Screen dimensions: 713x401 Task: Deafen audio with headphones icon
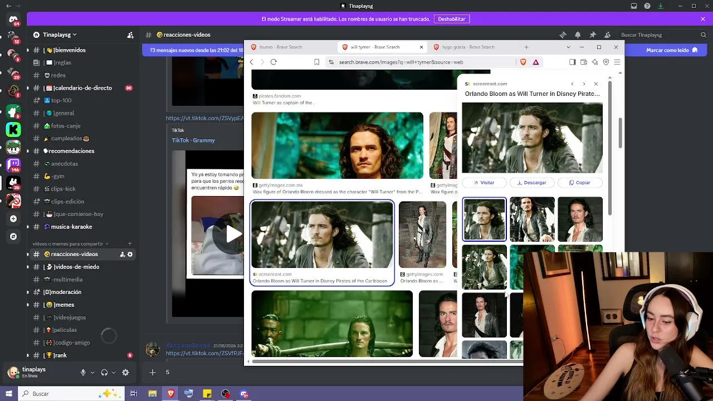pos(104,373)
